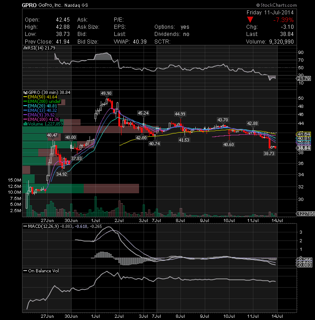Click the -0.883 tag on MACD axis
Image resolution: width=315 pixels, height=320 pixels.
304,265
